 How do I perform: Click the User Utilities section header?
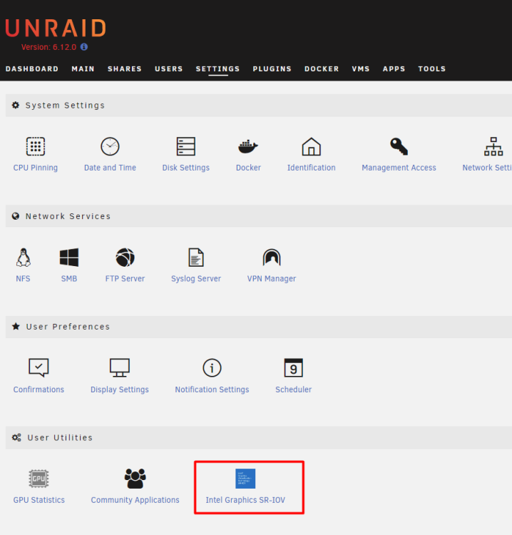pyautogui.click(x=259, y=437)
